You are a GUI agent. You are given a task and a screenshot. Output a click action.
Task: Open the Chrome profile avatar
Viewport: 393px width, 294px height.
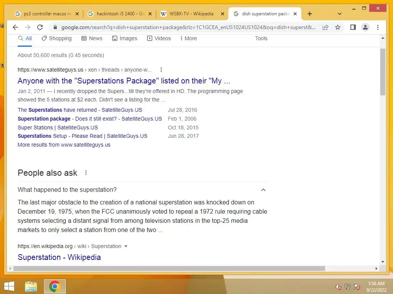[x=365, y=27]
